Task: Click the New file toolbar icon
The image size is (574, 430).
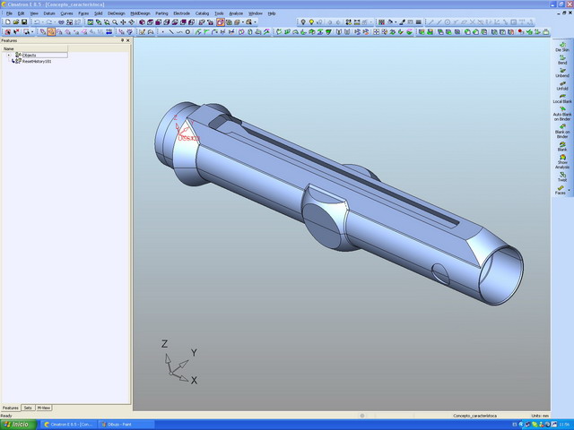Action: (6, 21)
